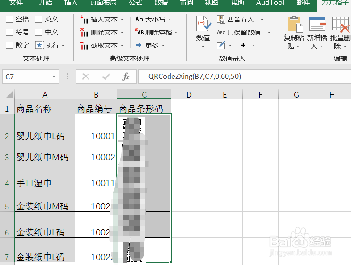The image size is (351, 265).
Task: Click the 新增插入 icon
Action: click(x=317, y=24)
